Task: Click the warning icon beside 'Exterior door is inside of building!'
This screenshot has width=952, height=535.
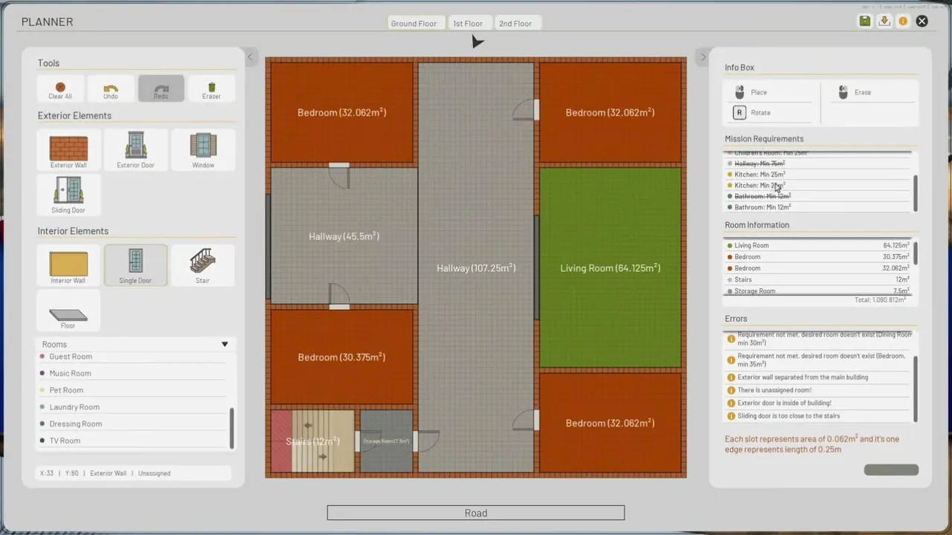Action: click(731, 403)
